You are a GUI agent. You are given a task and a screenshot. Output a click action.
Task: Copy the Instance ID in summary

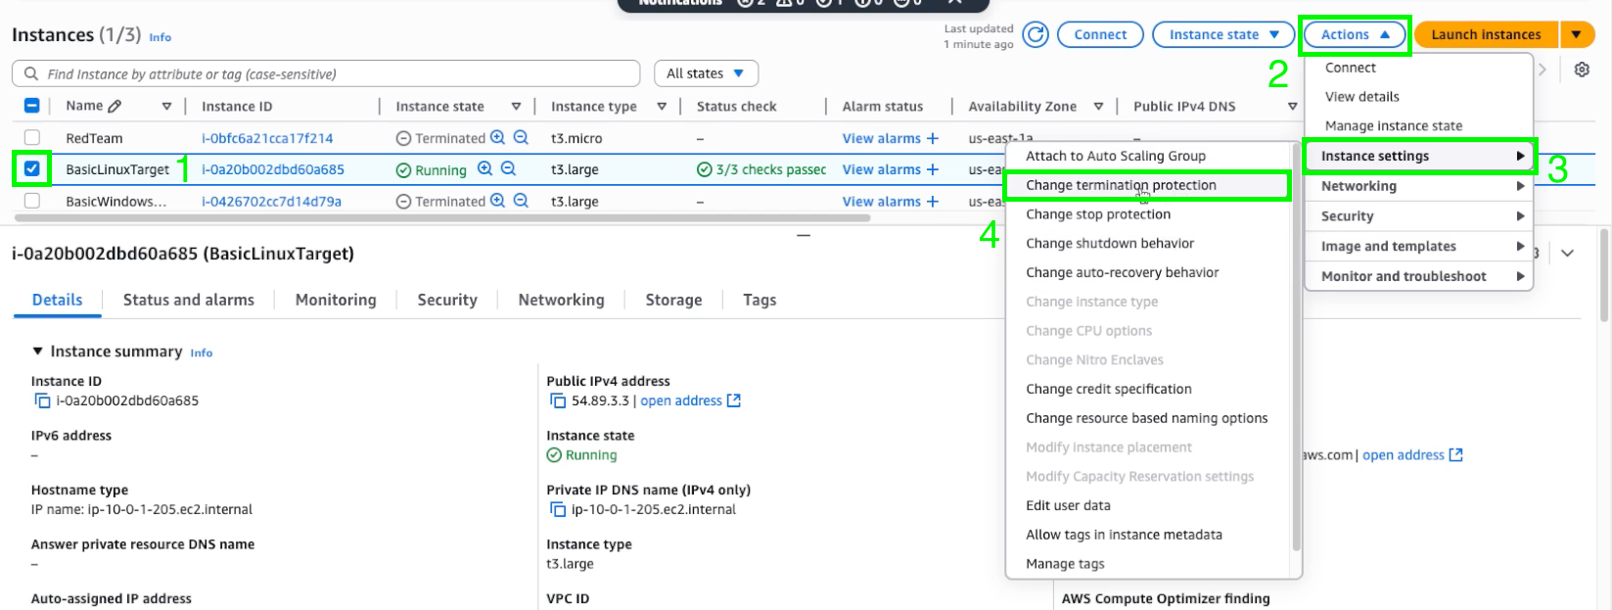coord(42,400)
